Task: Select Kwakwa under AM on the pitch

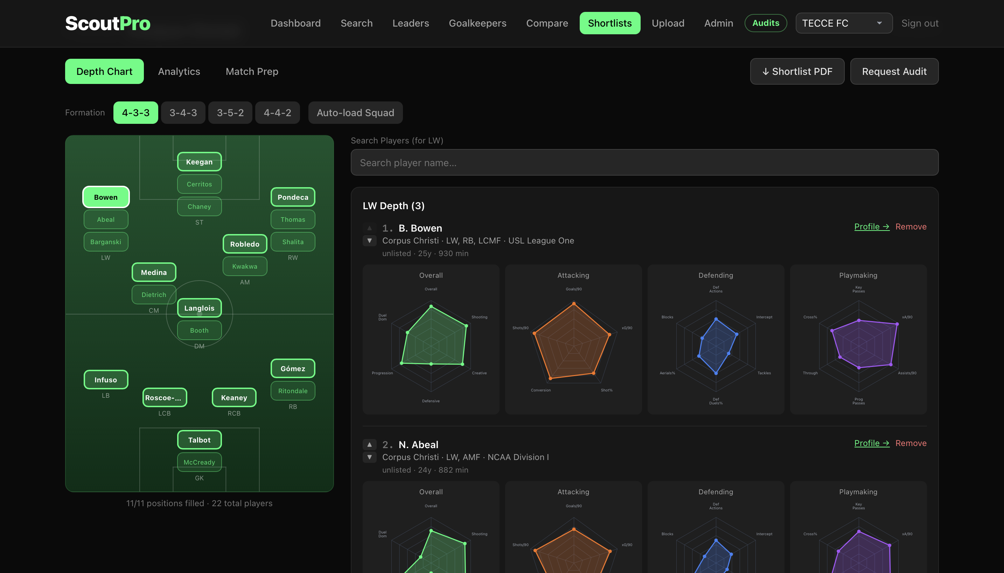Action: click(x=245, y=266)
